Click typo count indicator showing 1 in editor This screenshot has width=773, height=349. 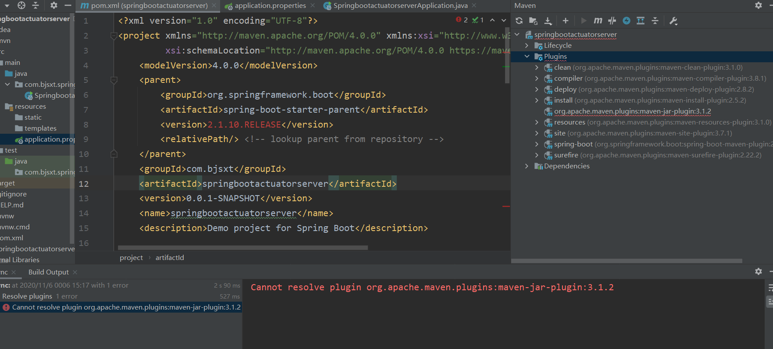[x=478, y=20]
